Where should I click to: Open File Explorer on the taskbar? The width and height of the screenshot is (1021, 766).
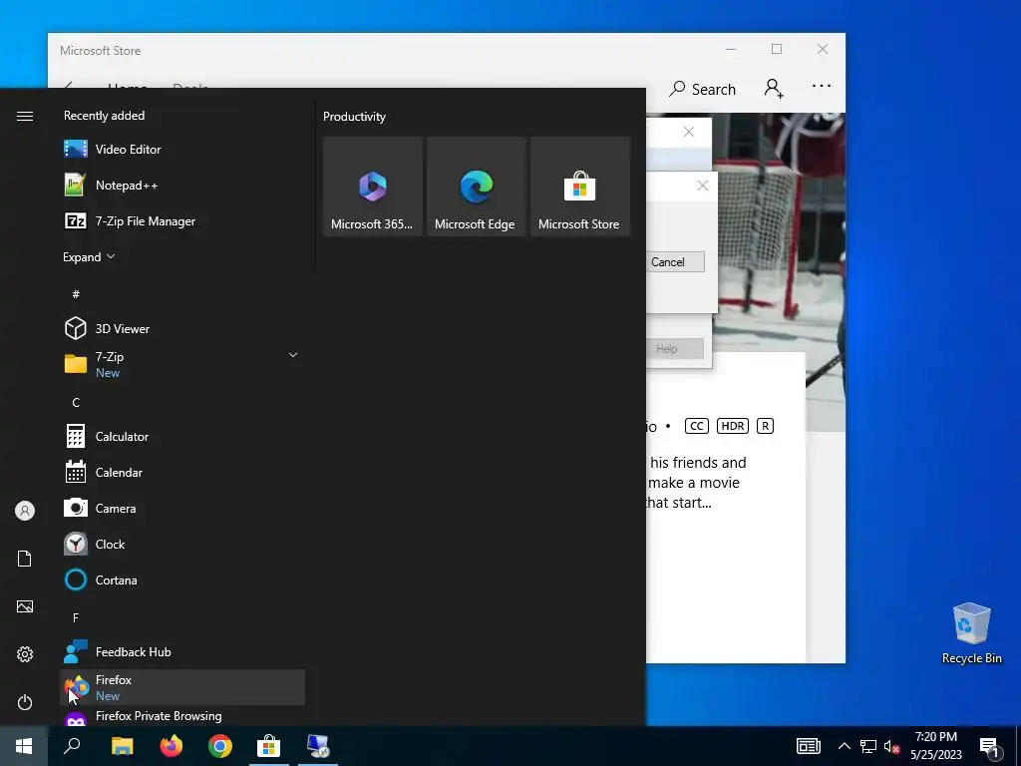122,746
